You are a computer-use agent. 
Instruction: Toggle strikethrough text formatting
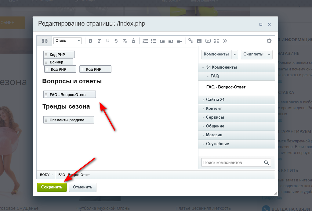click(116, 41)
